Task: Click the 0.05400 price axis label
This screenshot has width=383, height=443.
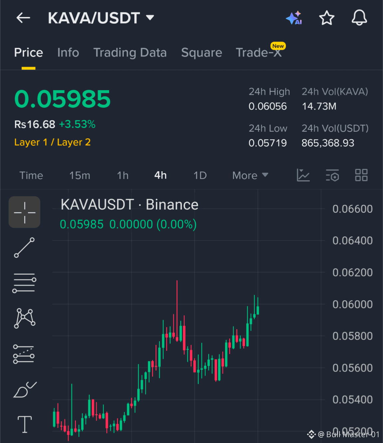Action: tap(353, 400)
